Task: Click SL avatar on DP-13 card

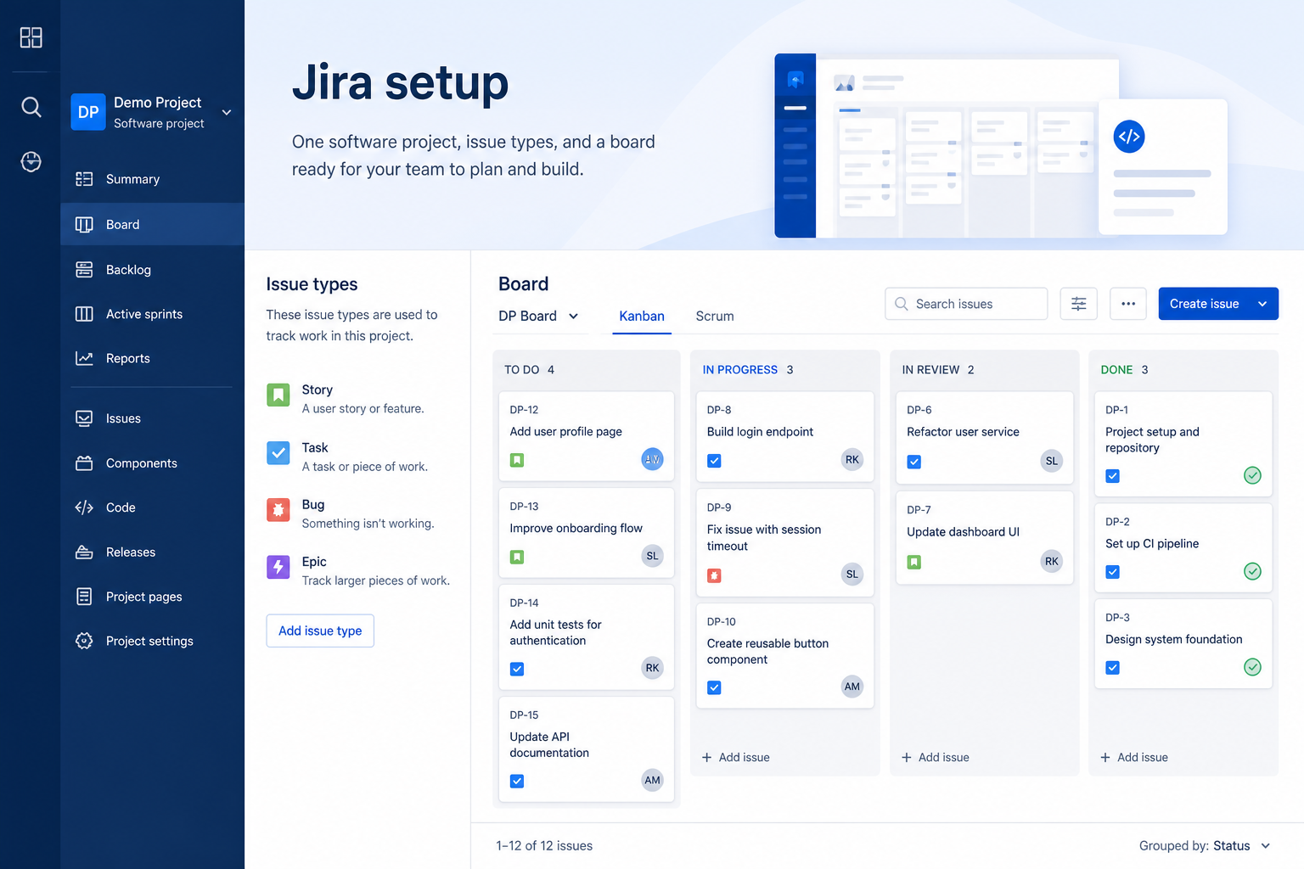Action: pyautogui.click(x=652, y=556)
